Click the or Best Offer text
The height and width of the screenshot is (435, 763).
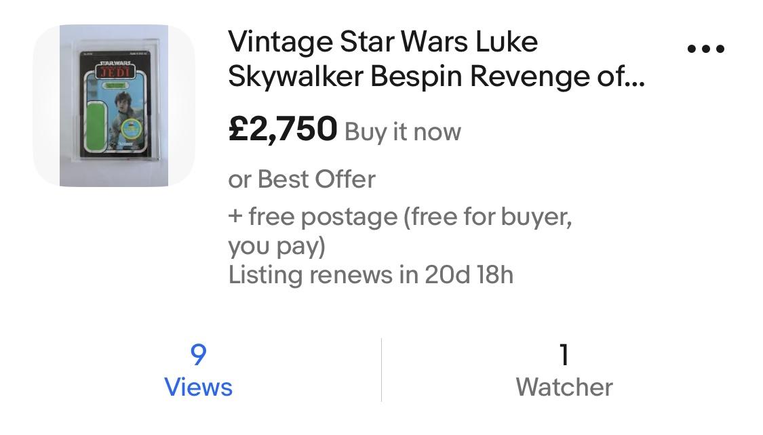point(302,180)
